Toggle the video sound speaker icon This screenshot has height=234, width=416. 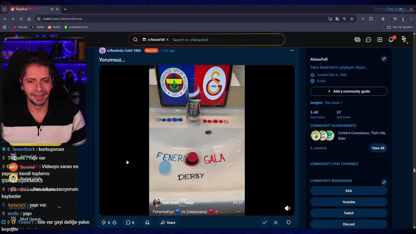pos(287,208)
